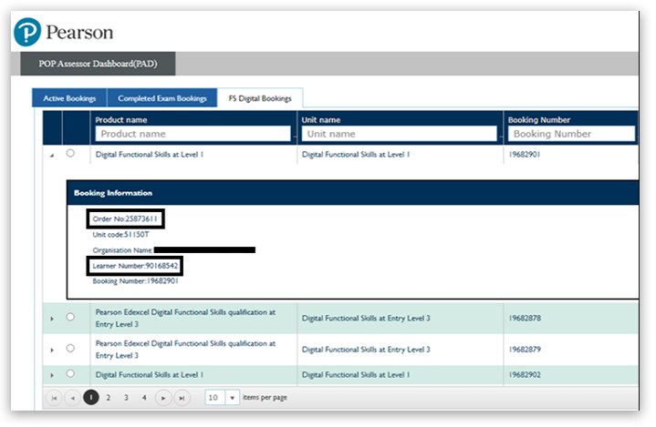656x427 pixels.
Task: Open the Completed Exam Bookings tab
Action: click(x=161, y=98)
